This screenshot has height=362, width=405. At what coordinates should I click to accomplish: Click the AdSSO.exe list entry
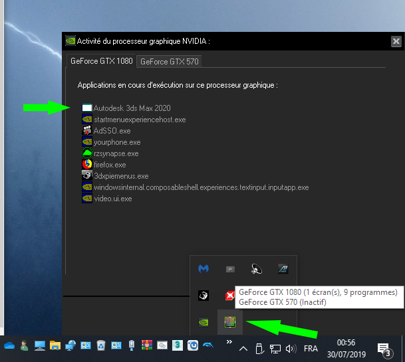(x=106, y=131)
